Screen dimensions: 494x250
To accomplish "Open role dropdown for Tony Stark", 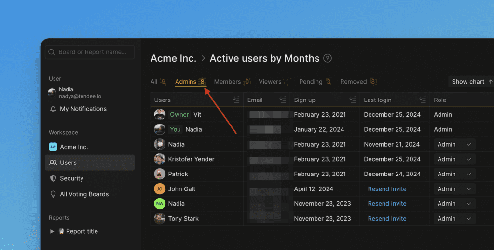I will pos(454,219).
